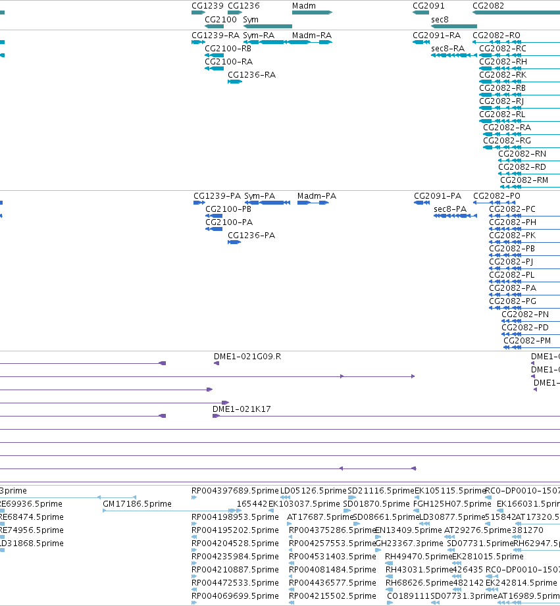Screen dimensions: 560x606
Task: Select the CG2082-RJ transcript label
Action: coord(501,101)
